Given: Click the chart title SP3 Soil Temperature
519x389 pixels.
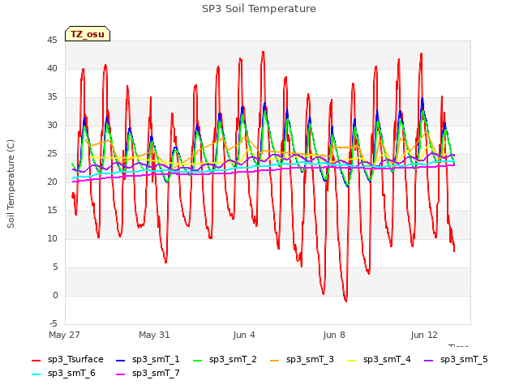Looking at the screenshot, I should point(259,9).
